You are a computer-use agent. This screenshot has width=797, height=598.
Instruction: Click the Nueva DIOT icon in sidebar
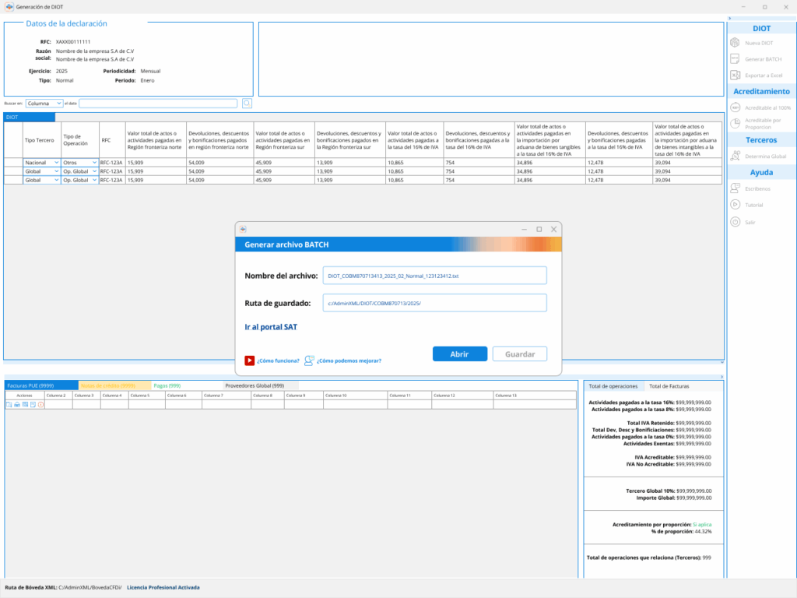pyautogui.click(x=735, y=43)
